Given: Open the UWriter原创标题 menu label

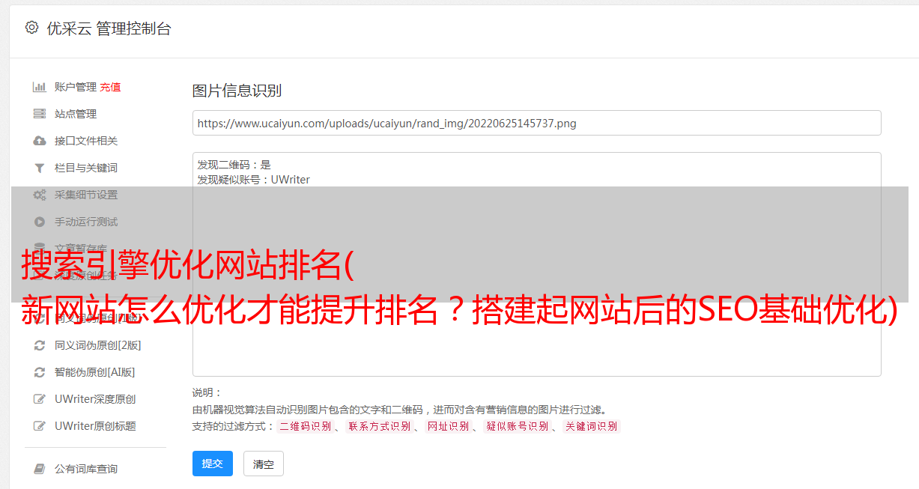Looking at the screenshot, I should pyautogui.click(x=95, y=426).
